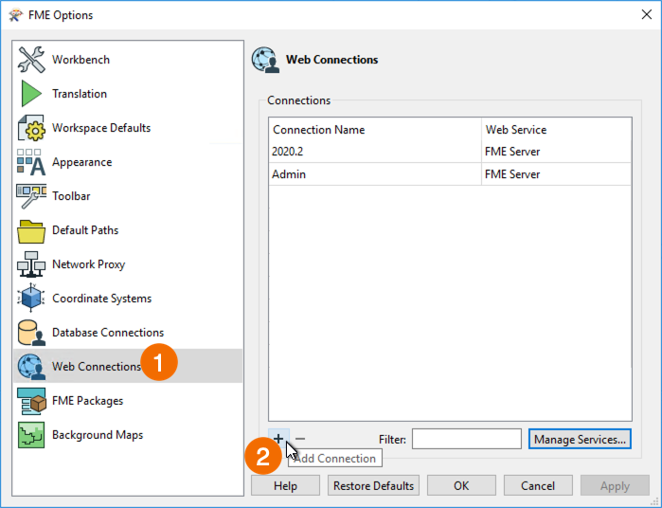Select Web Connections in the sidebar
This screenshot has height=508, width=662.
tap(95, 367)
